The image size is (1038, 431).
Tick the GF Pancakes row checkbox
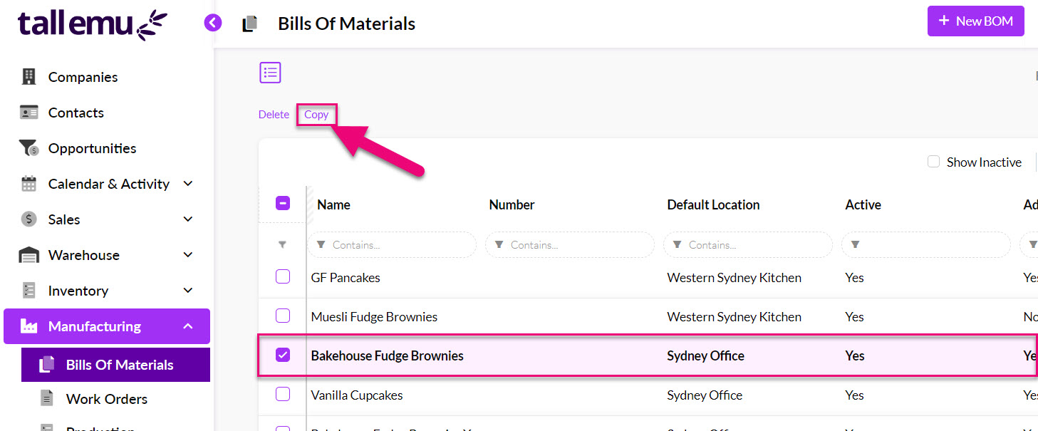283,276
